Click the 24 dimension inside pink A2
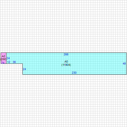Viewport: 127px width, 127px height. 3,63
